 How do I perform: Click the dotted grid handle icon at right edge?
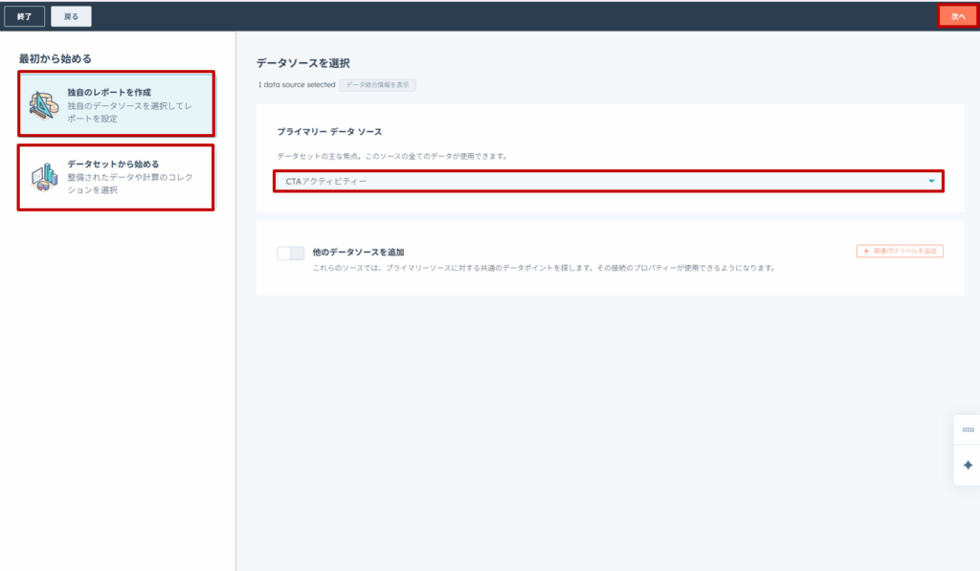968,430
